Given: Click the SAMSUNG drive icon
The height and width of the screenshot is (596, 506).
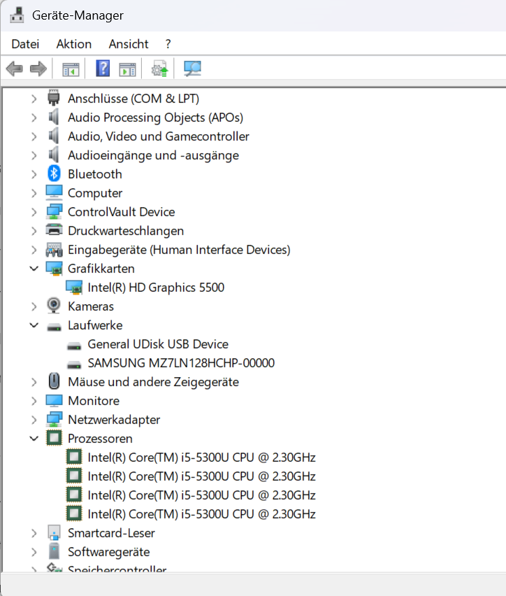Looking at the screenshot, I should pos(74,364).
